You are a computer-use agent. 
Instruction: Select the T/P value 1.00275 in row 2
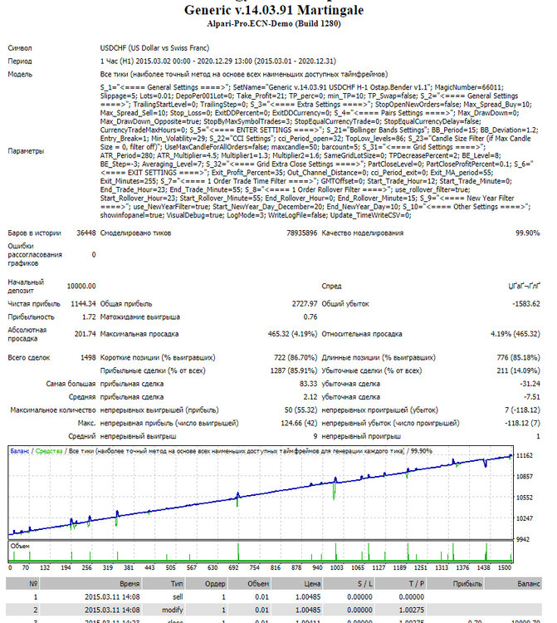412,610
